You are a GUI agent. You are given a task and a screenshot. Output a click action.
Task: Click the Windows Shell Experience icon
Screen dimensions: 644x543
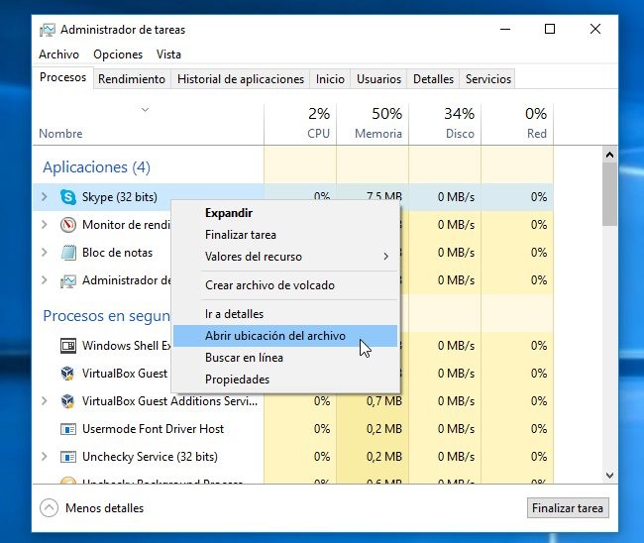pos(68,346)
